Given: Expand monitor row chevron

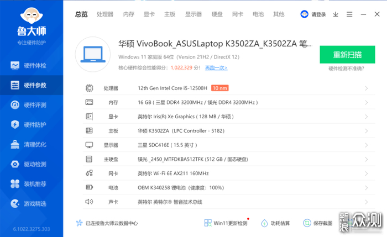Looking at the screenshot, I should (366, 145).
